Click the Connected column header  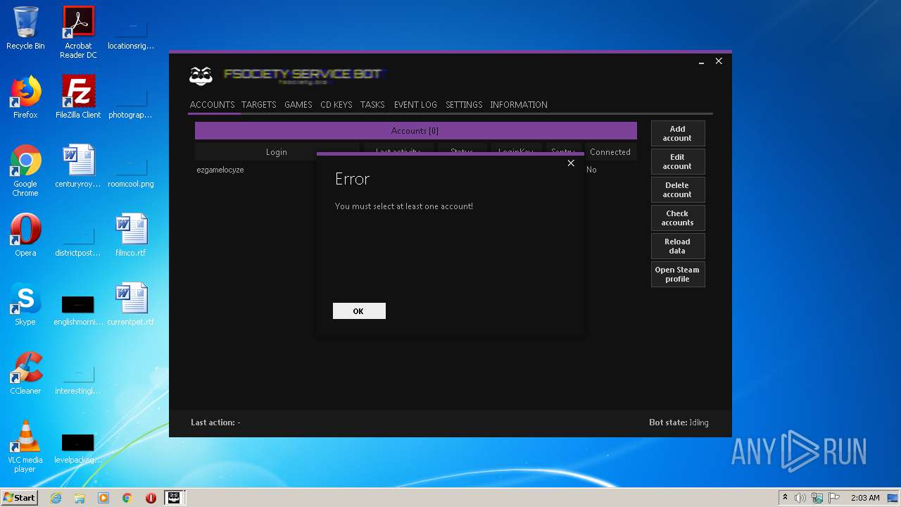pyautogui.click(x=610, y=152)
